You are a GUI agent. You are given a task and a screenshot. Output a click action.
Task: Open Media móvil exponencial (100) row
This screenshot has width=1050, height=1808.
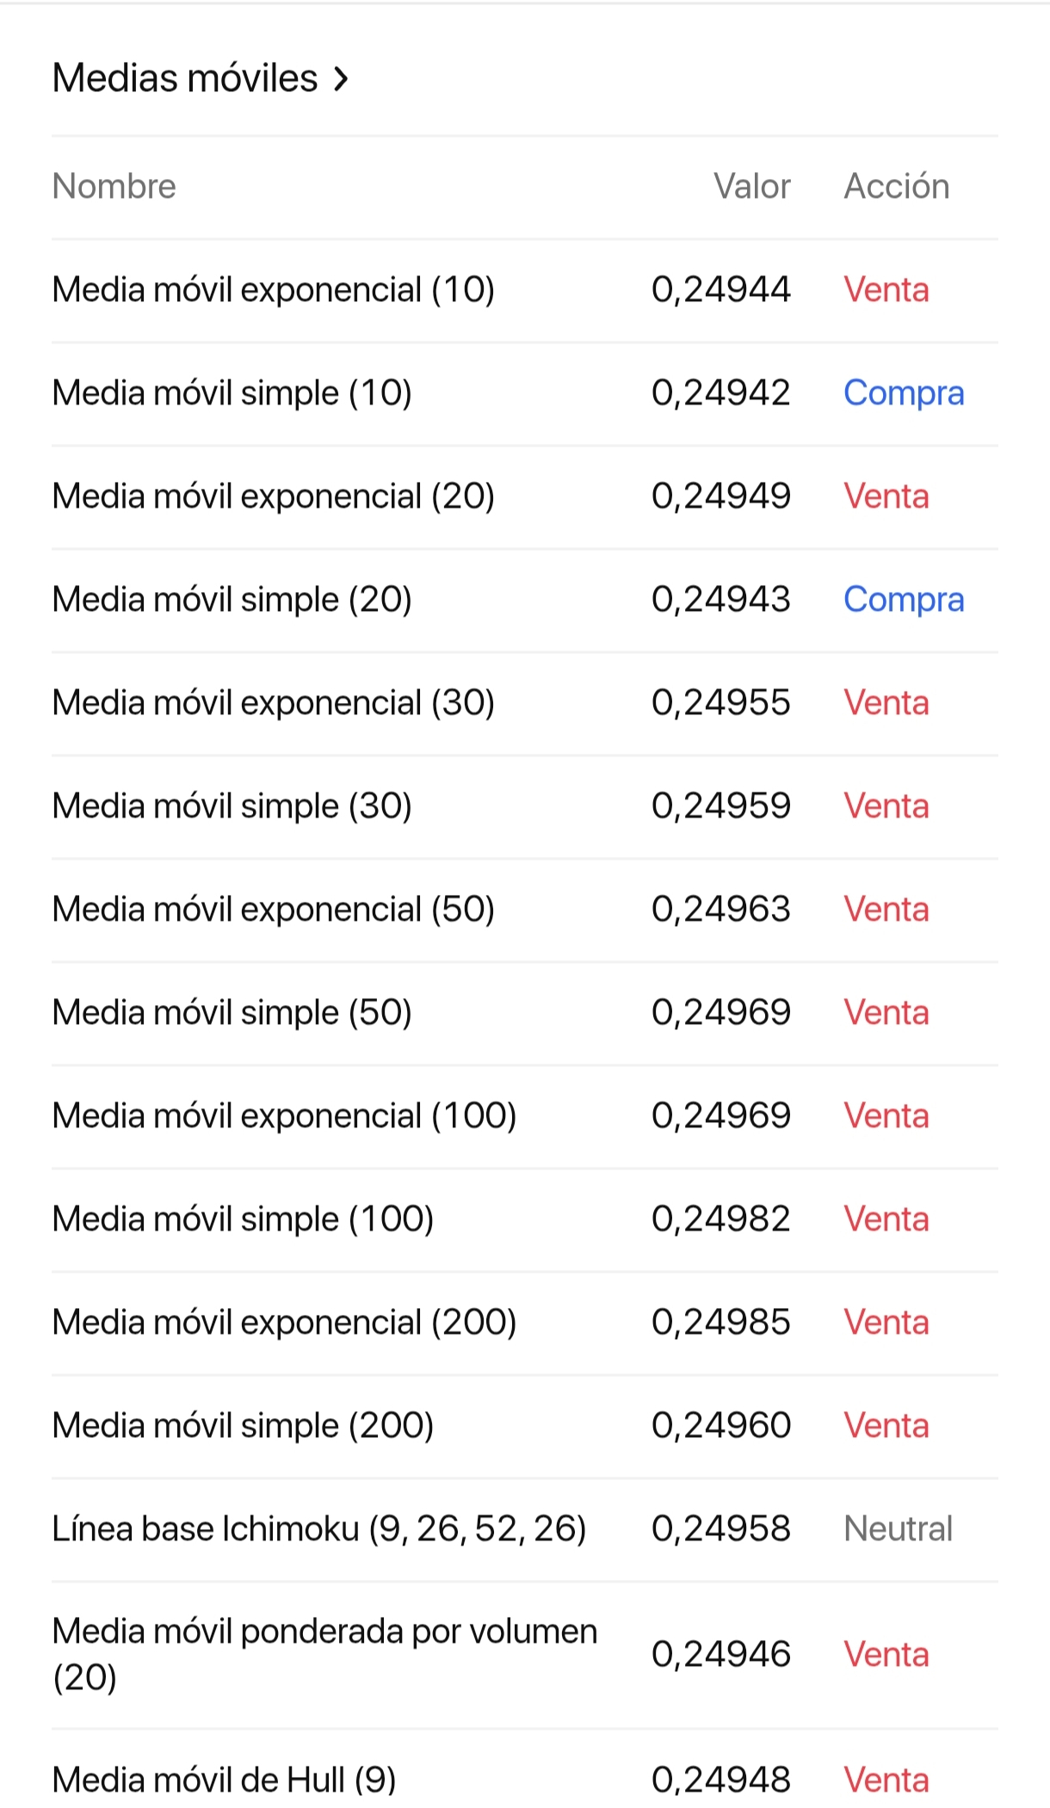click(x=525, y=1117)
